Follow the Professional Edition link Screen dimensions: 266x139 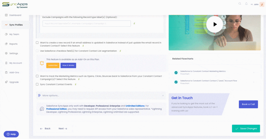[56, 109]
